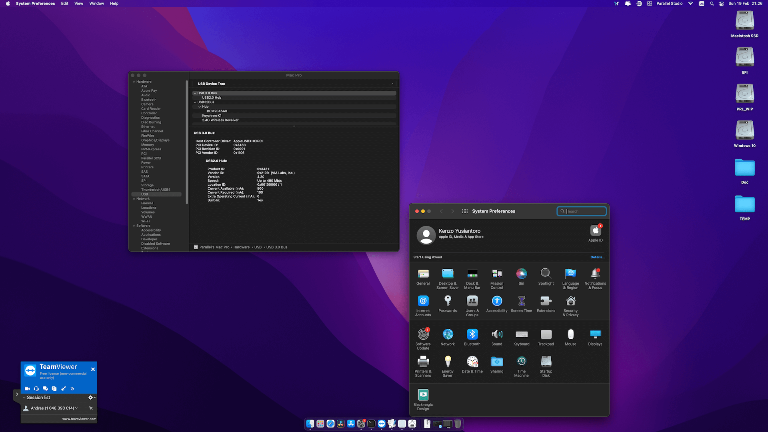Open the Edit menu
The width and height of the screenshot is (768, 432).
pos(64,4)
